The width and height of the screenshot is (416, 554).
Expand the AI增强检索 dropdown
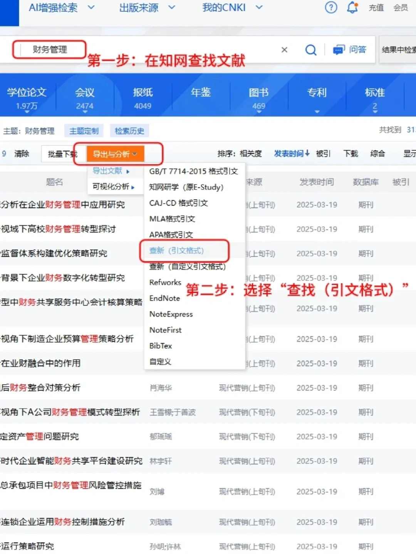click(91, 7)
